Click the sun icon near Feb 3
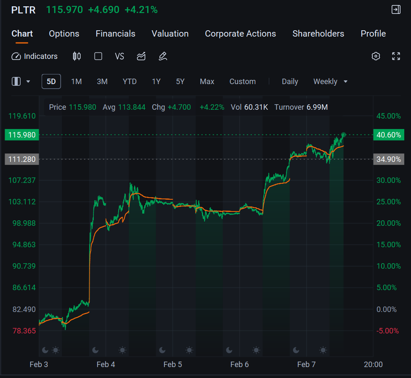411x378 pixels. (x=56, y=350)
